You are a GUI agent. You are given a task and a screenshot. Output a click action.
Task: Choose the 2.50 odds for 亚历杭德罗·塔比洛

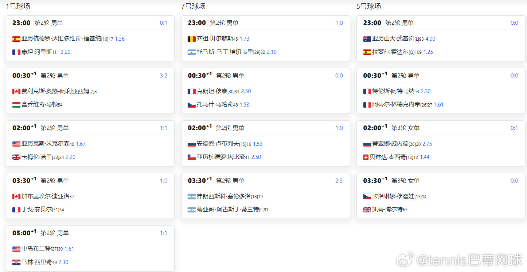point(256,157)
